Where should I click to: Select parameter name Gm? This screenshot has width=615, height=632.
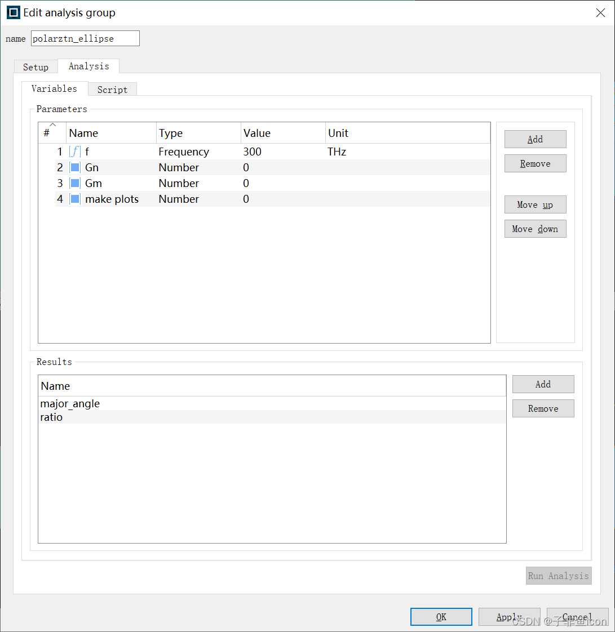click(x=94, y=183)
